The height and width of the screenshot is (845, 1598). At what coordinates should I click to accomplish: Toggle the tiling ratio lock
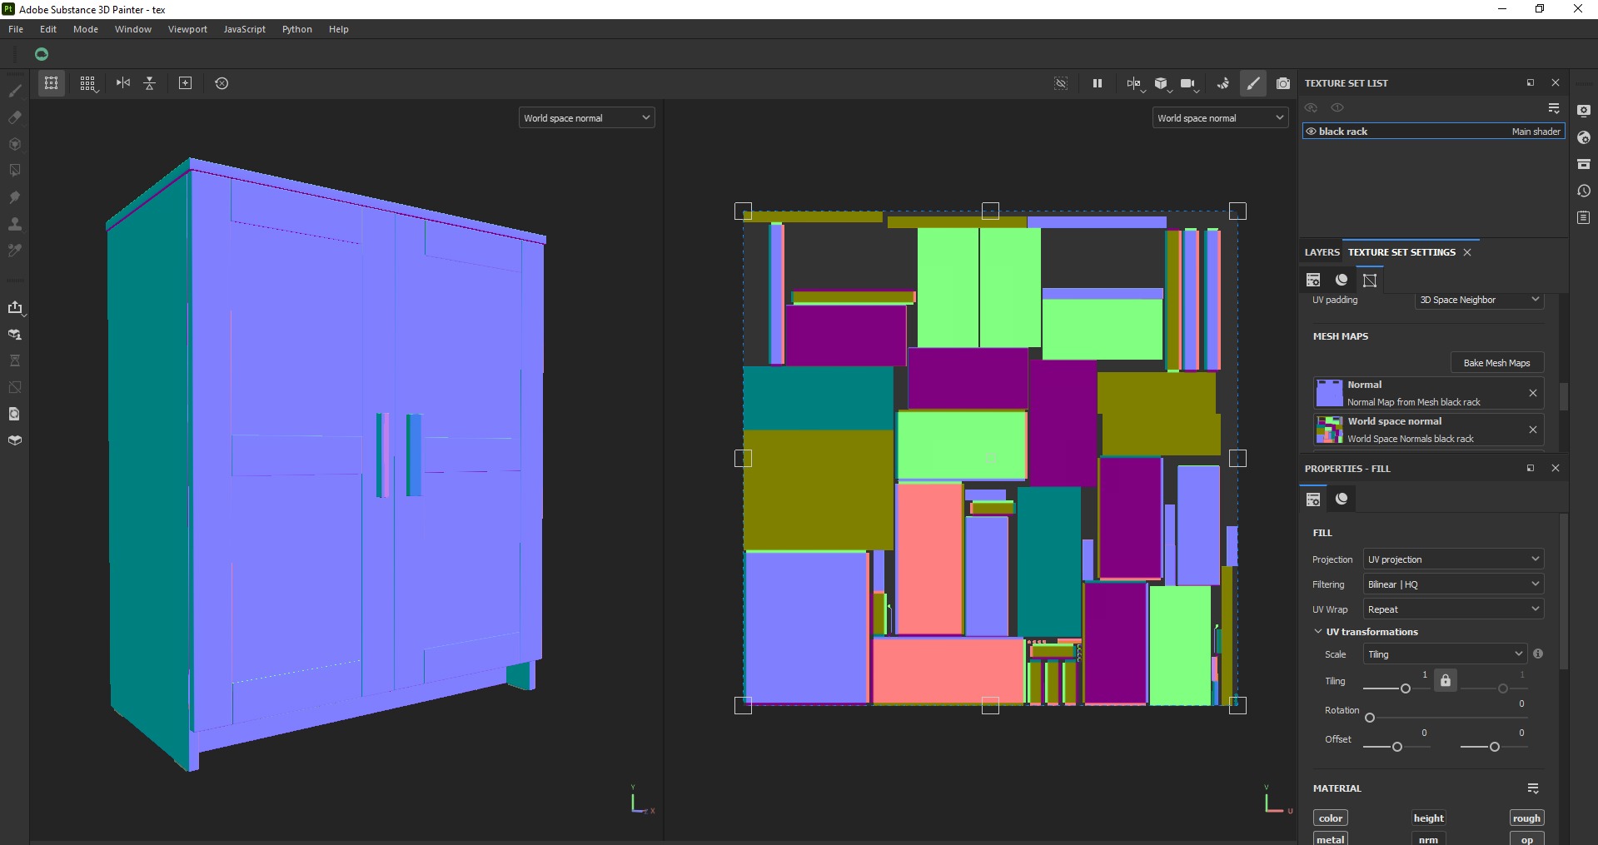pos(1446,680)
